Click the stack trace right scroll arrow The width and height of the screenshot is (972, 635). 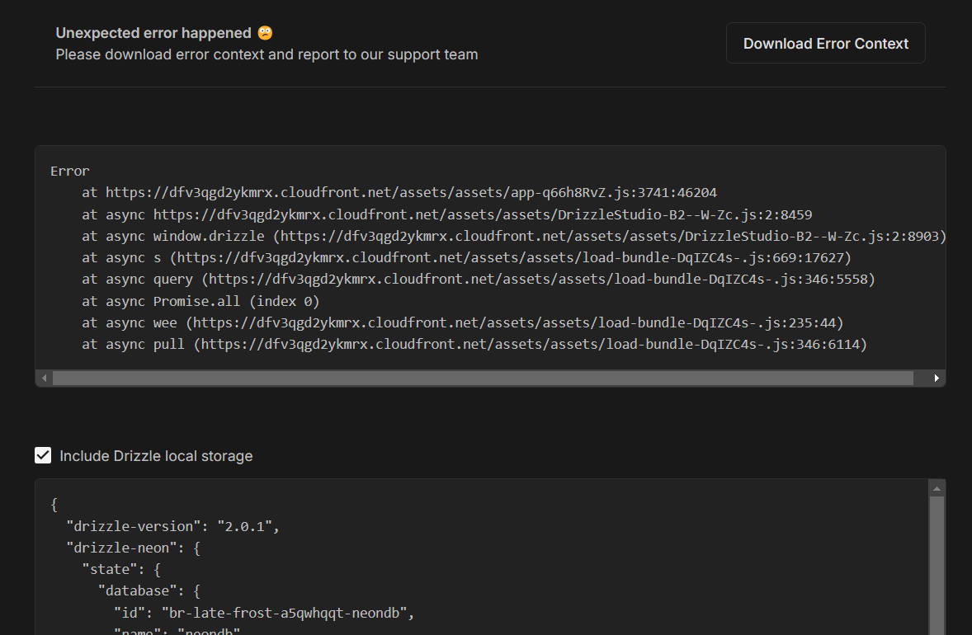[936, 378]
